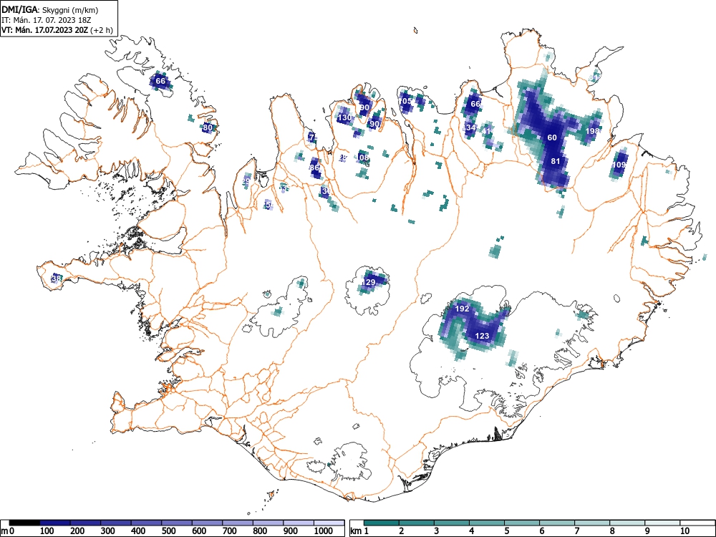Click the 600 label in the m legend
Screen dimensions: 716x537
click(x=199, y=531)
